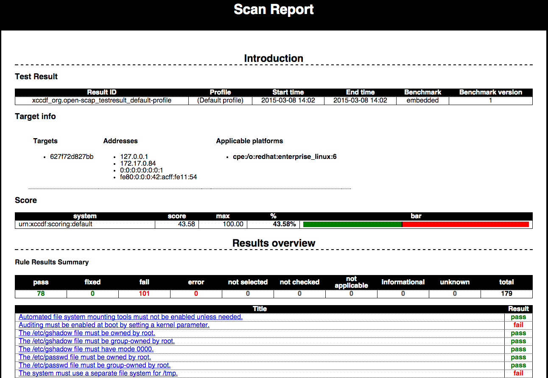The image size is (548, 378).
Task: Open '/etc/passwd file must be group-owned by root' link
Action: coord(95,365)
